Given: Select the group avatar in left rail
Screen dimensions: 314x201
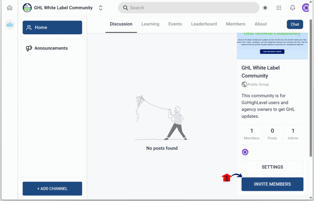Looking at the screenshot, I should tap(10, 25).
